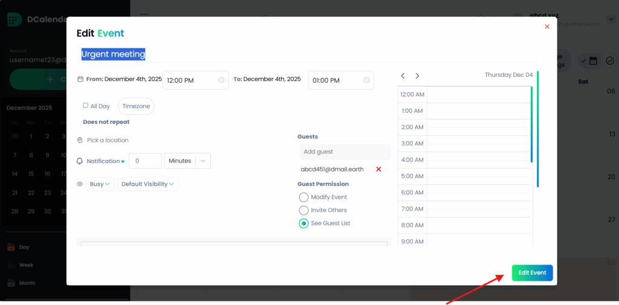Remove guest abcd451@dmail.earth with red X
Screen dimensions: 619x305
coord(378,169)
